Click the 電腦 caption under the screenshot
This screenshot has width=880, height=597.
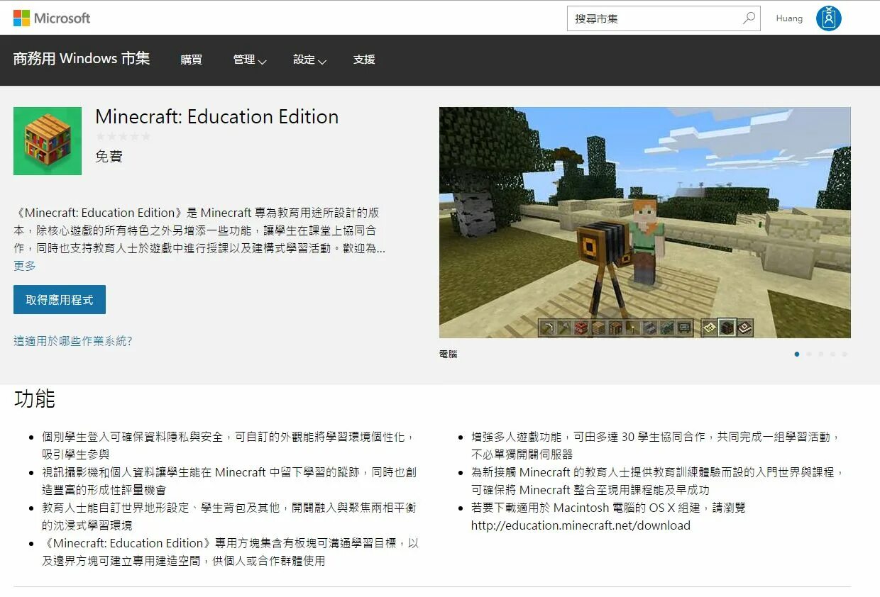(449, 354)
